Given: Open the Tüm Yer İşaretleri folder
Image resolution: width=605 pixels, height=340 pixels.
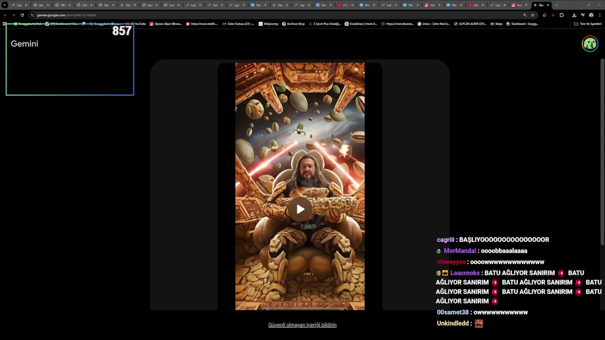Looking at the screenshot, I should pyautogui.click(x=588, y=24).
